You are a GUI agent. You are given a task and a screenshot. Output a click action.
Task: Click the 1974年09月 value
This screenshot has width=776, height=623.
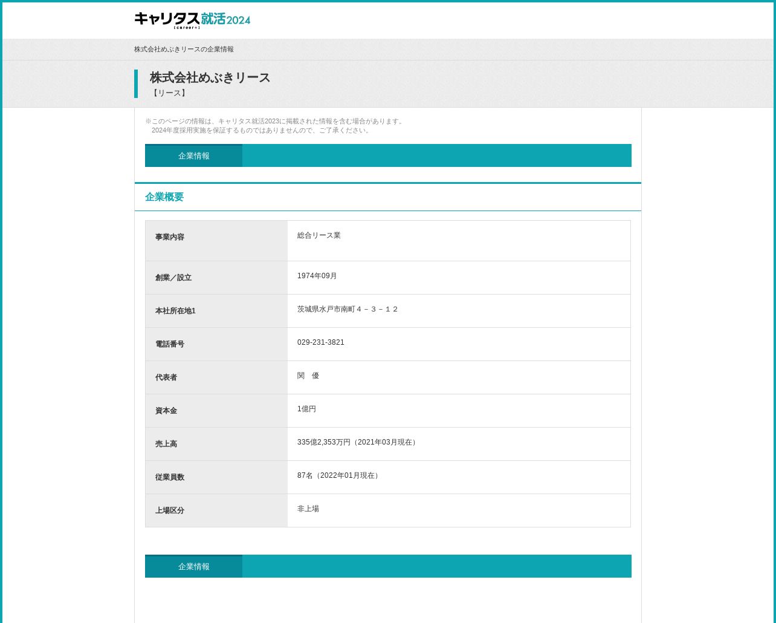pyautogui.click(x=317, y=276)
